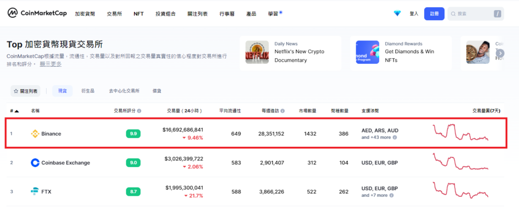Toggle the 關注列表 star filter
This screenshot has width=519, height=208.
point(25,91)
